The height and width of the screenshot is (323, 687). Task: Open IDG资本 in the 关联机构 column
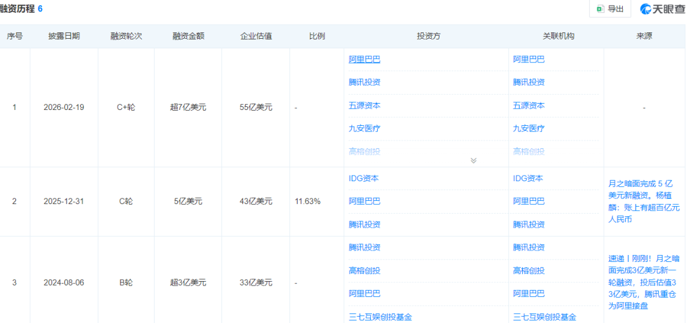528,179
